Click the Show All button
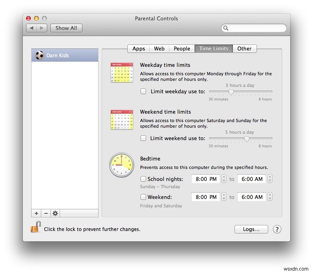This screenshot has width=313, height=273. click(66, 28)
